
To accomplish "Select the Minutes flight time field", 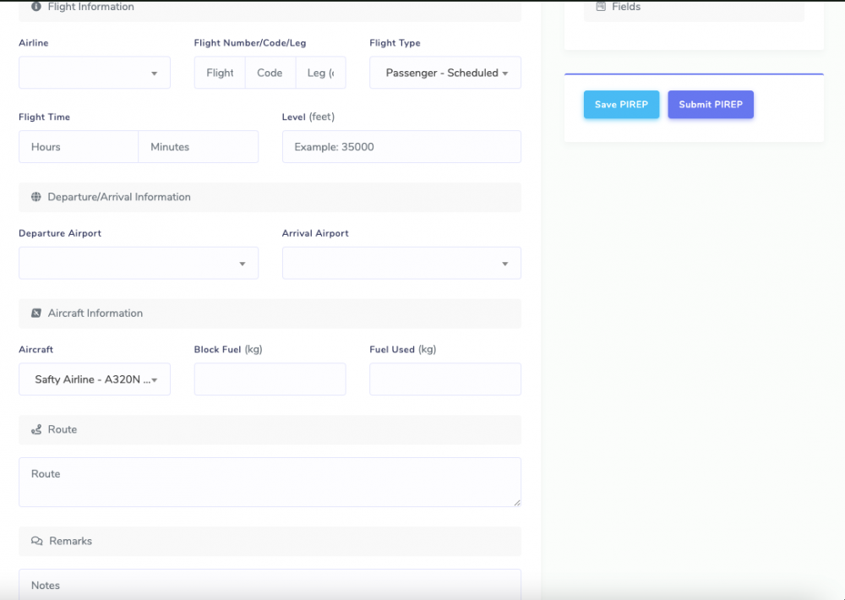I will tap(199, 147).
